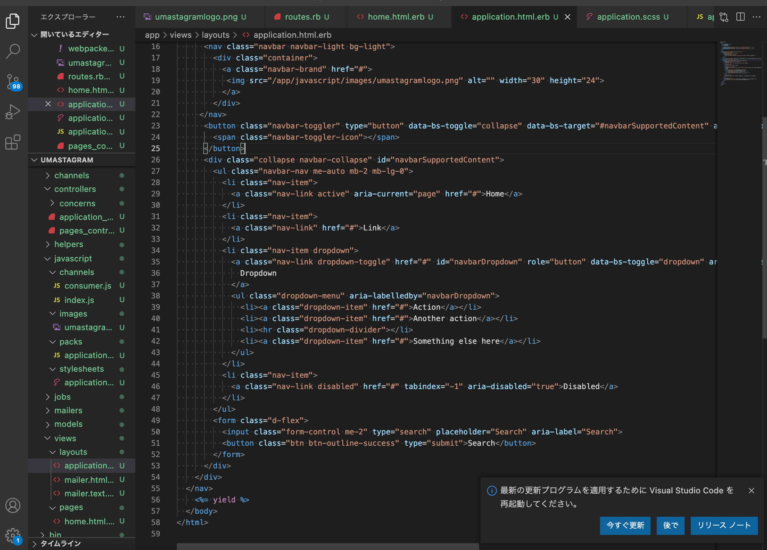Expand the jobs folder
This screenshot has height=550, width=767.
[82, 397]
